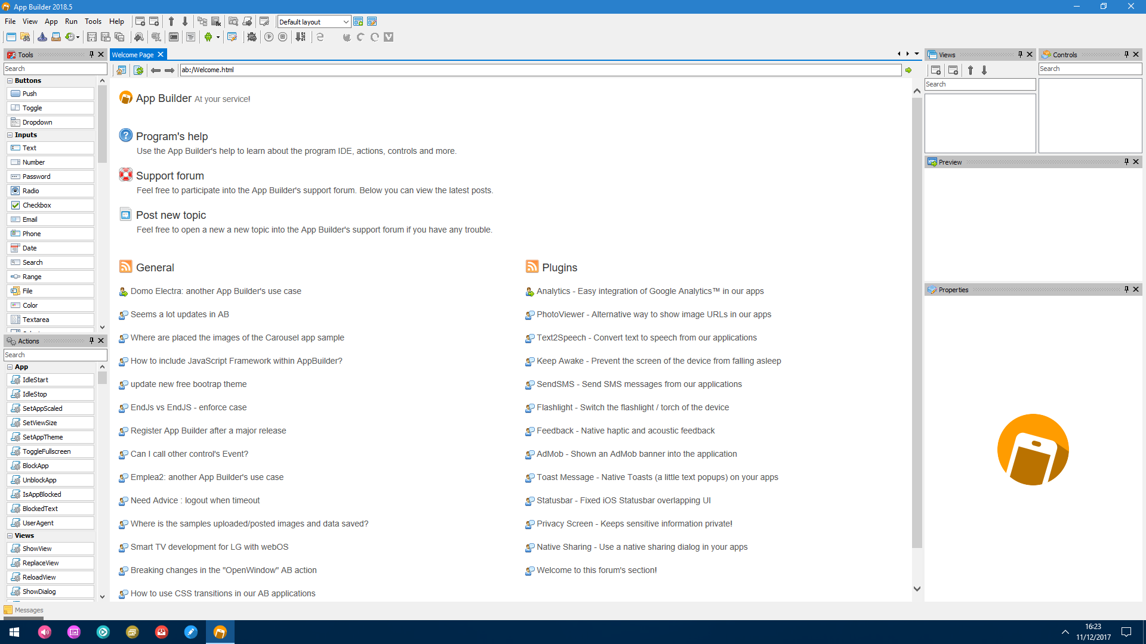Click the open file binoculars folder icon

pos(25,37)
